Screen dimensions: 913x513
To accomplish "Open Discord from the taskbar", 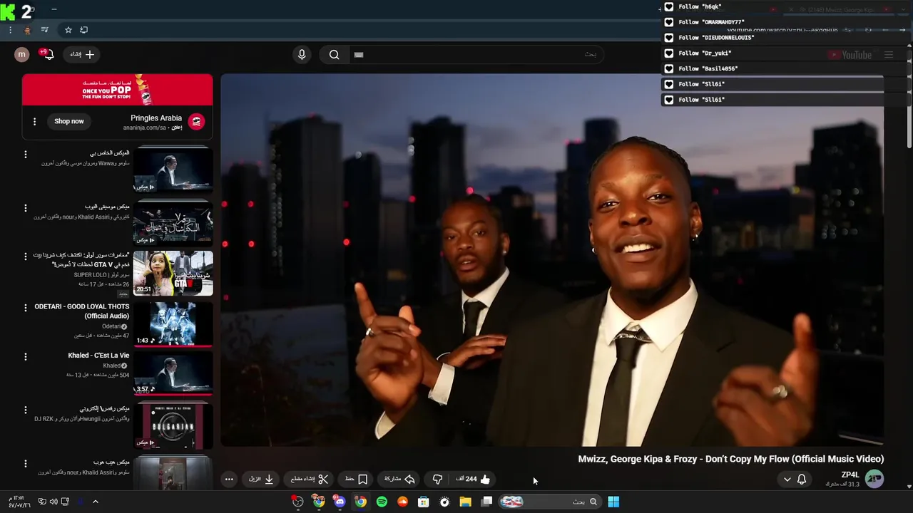I will point(340,502).
